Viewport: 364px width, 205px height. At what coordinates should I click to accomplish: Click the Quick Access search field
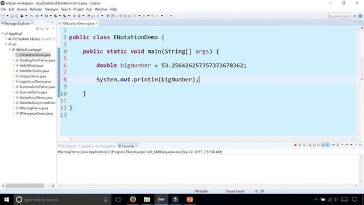coord(338,16)
